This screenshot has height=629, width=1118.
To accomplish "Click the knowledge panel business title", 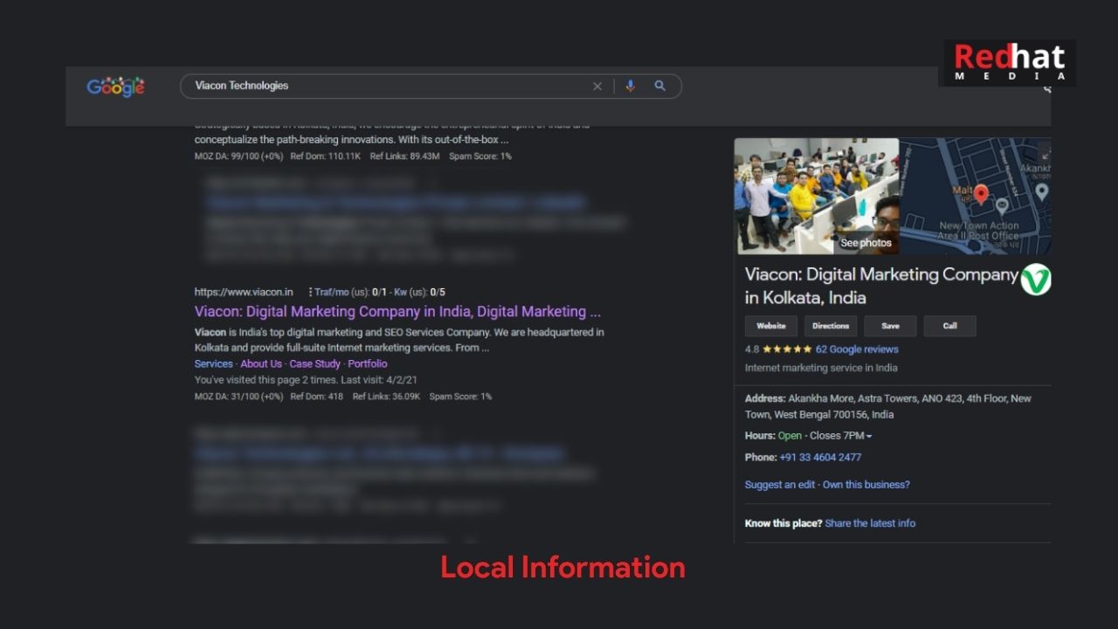I will [880, 286].
